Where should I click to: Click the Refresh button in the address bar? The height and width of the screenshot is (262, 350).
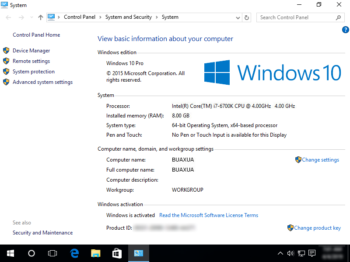[x=246, y=17]
